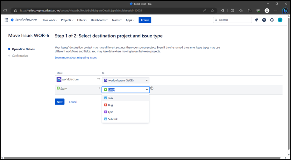The width and height of the screenshot is (291, 160).
Task: Click the worldofscrum source project name
Action: click(70, 79)
